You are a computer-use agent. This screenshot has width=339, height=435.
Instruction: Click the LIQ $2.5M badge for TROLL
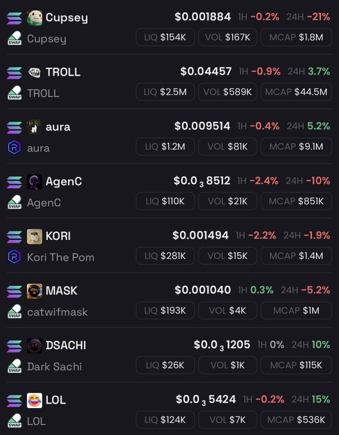165,92
